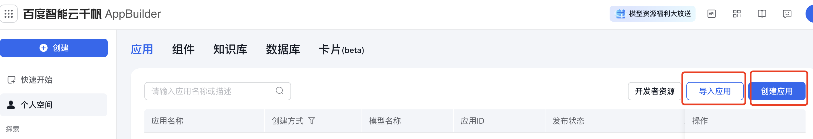Switch to the 组件 tab
This screenshot has width=813, height=139.
coord(183,50)
